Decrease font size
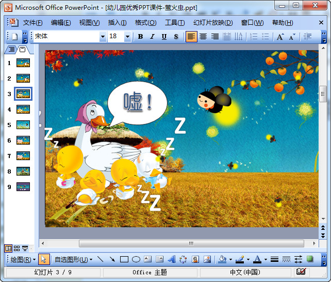331x282 pixels. tap(292, 37)
